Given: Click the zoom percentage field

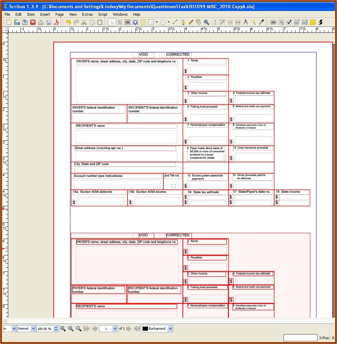Looking at the screenshot, I should (45, 329).
